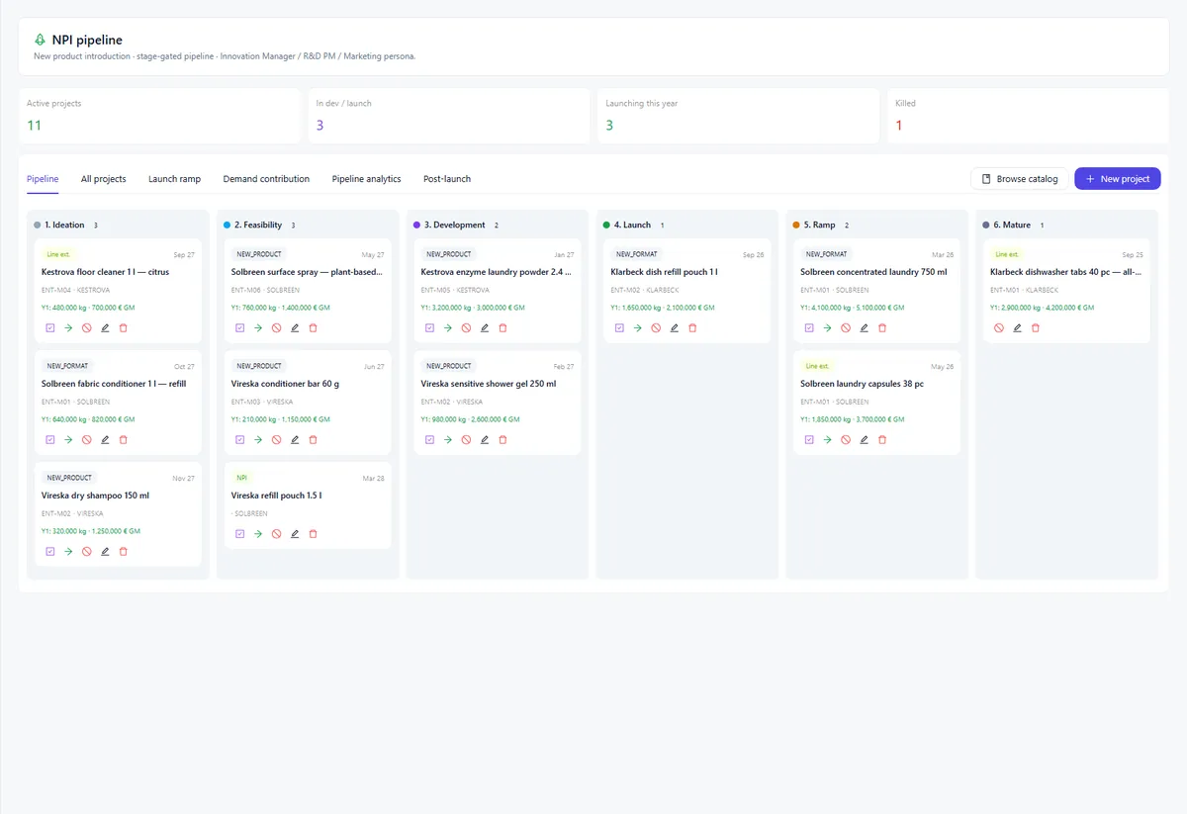This screenshot has height=814, width=1187.
Task: Delete Kestrova enzyme laundry powder card
Action: point(503,327)
